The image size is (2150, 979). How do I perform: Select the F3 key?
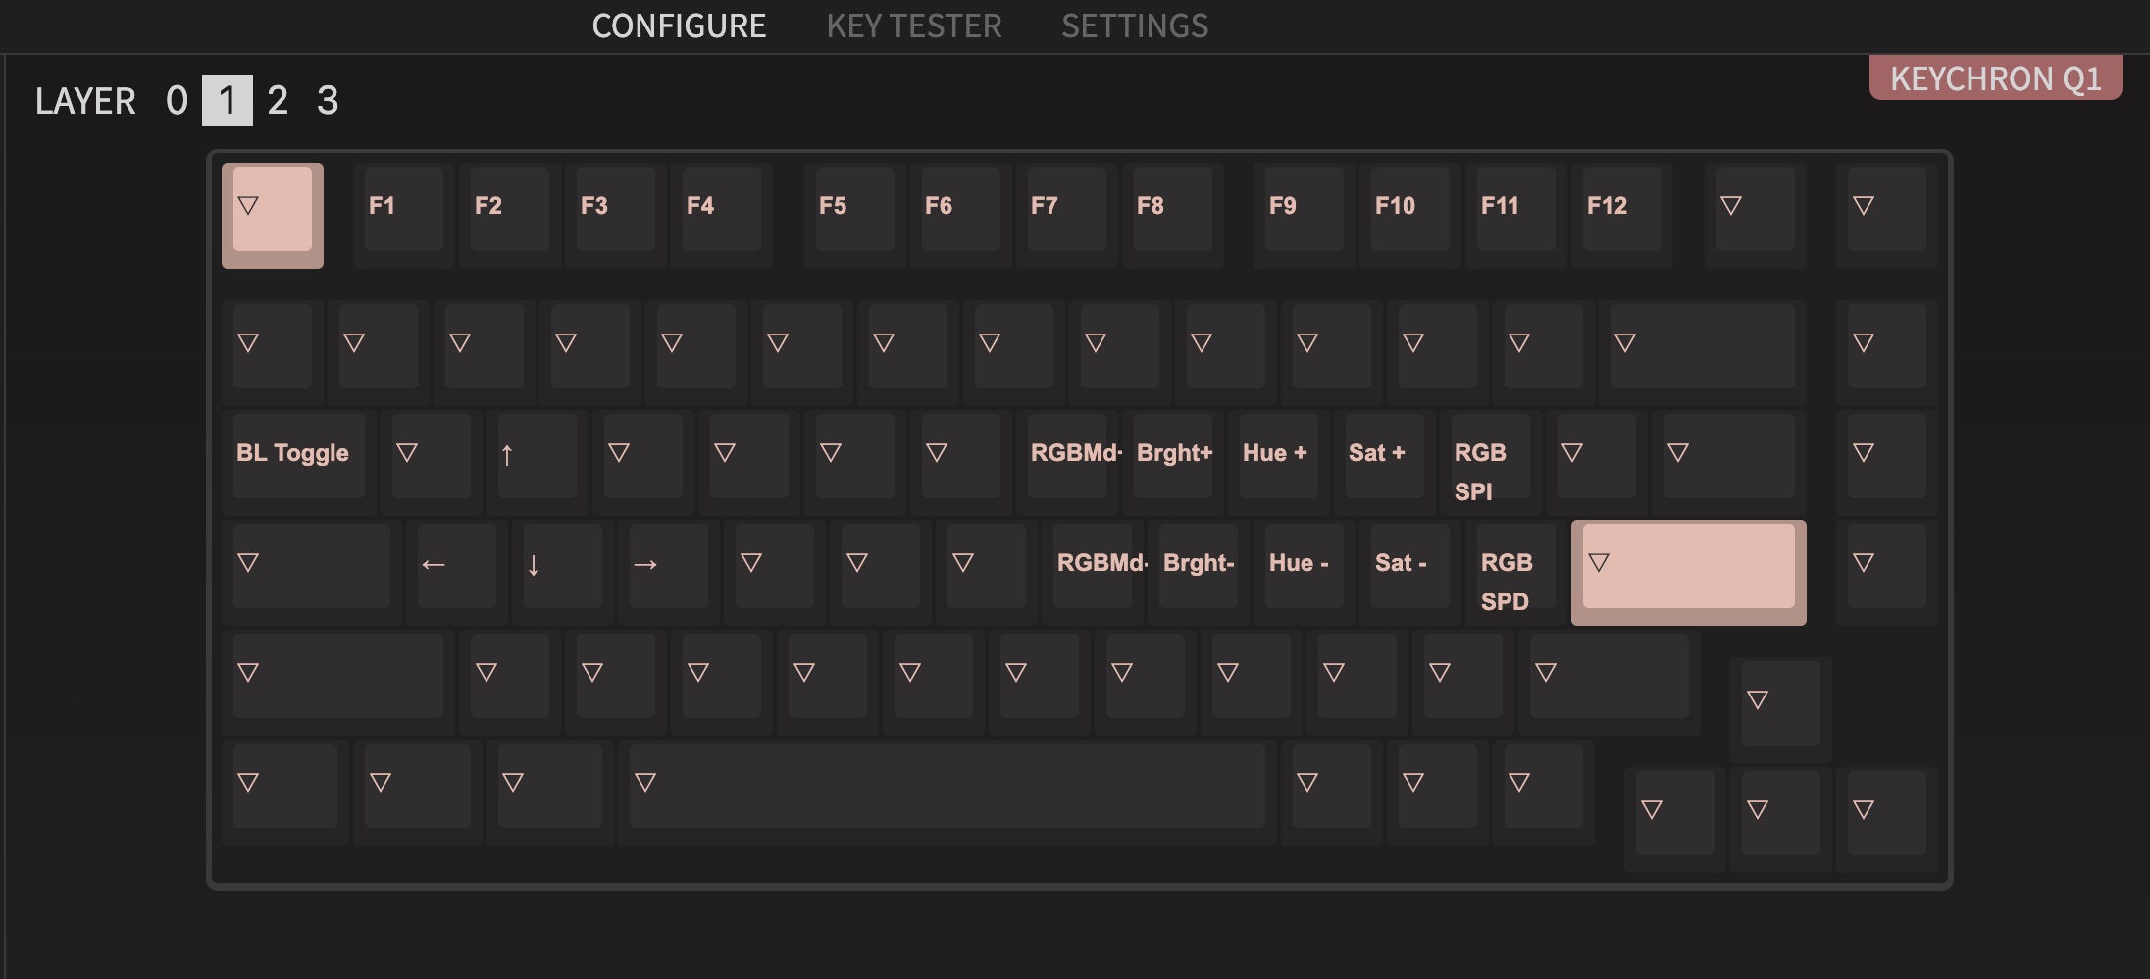(x=616, y=215)
